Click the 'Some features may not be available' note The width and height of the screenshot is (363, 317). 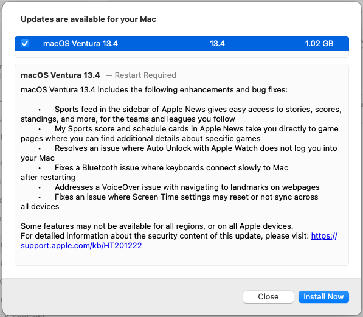[x=157, y=226]
